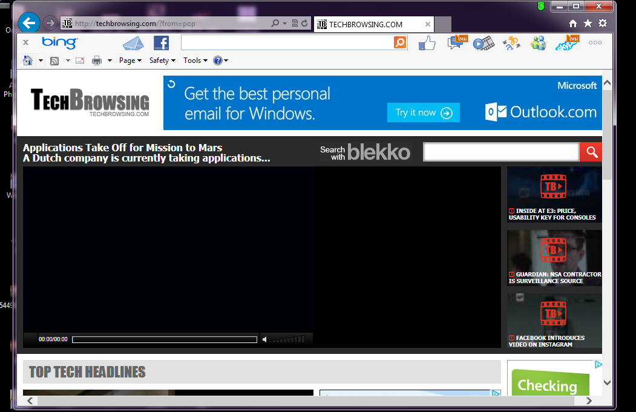Go back with the blue back arrow
Image resolution: width=636 pixels, height=412 pixels.
click(29, 23)
